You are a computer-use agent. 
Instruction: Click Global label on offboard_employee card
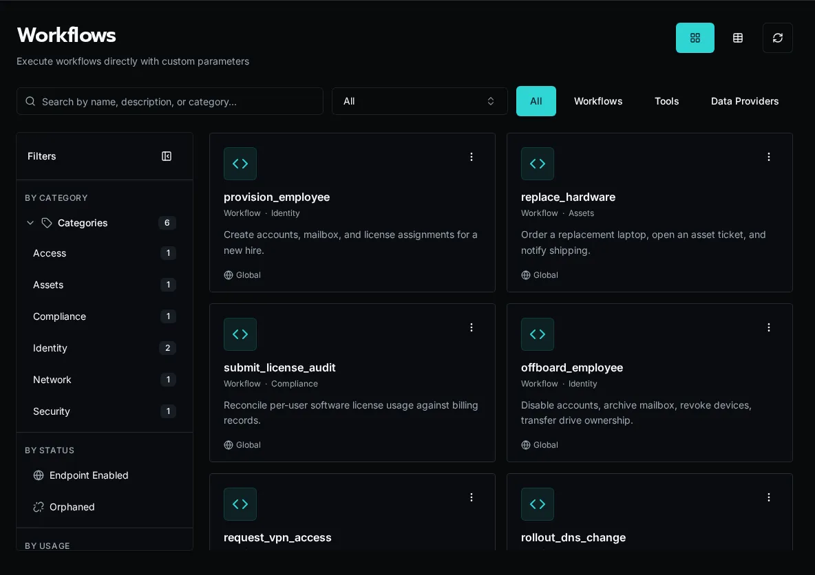546,445
